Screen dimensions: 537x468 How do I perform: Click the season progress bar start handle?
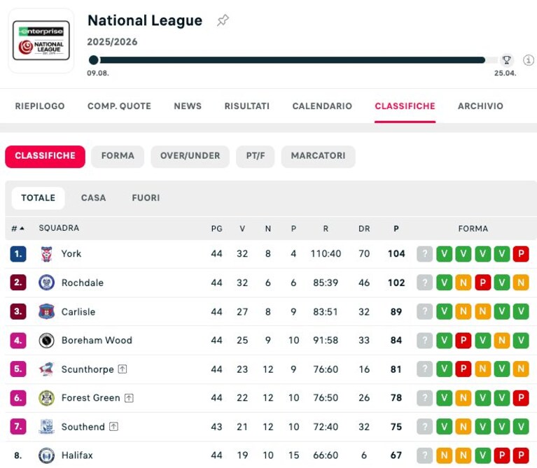click(x=94, y=60)
